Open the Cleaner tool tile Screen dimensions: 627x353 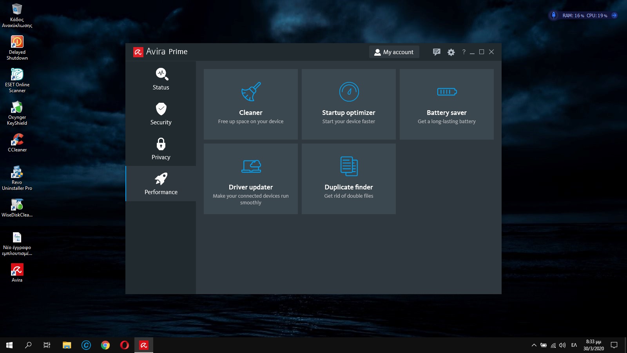pyautogui.click(x=251, y=104)
